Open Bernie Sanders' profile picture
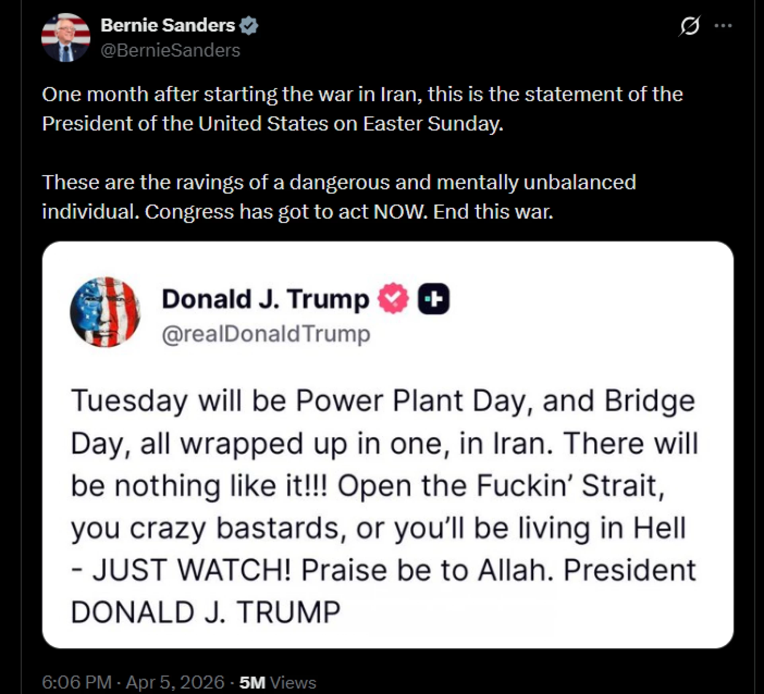The width and height of the screenshot is (764, 694). pyautogui.click(x=66, y=38)
